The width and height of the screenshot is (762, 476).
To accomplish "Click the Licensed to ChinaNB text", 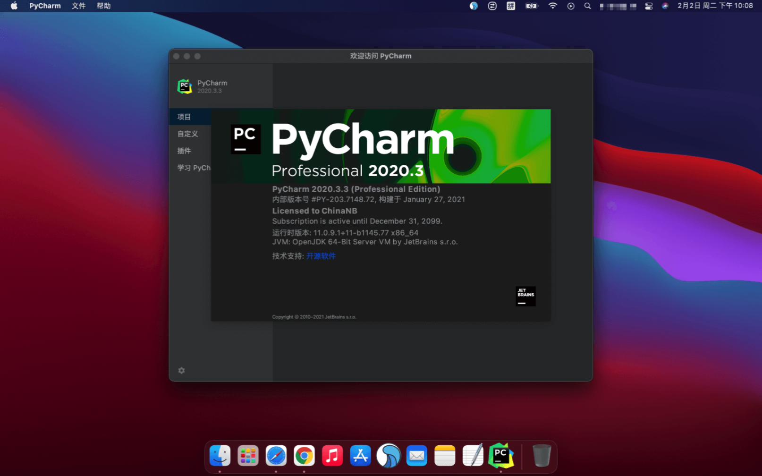I will click(x=314, y=211).
